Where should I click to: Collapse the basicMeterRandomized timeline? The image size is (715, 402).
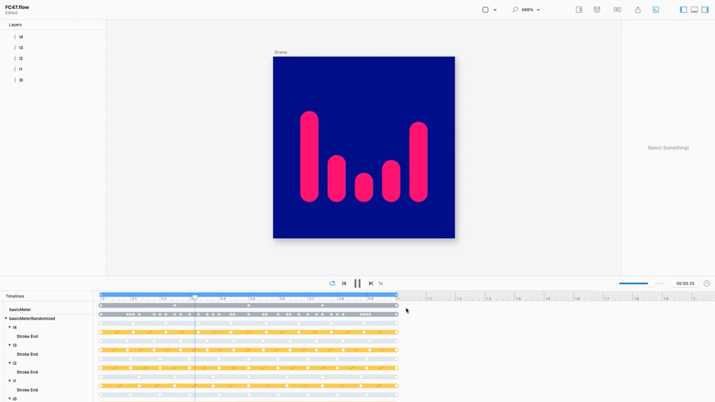[6, 318]
